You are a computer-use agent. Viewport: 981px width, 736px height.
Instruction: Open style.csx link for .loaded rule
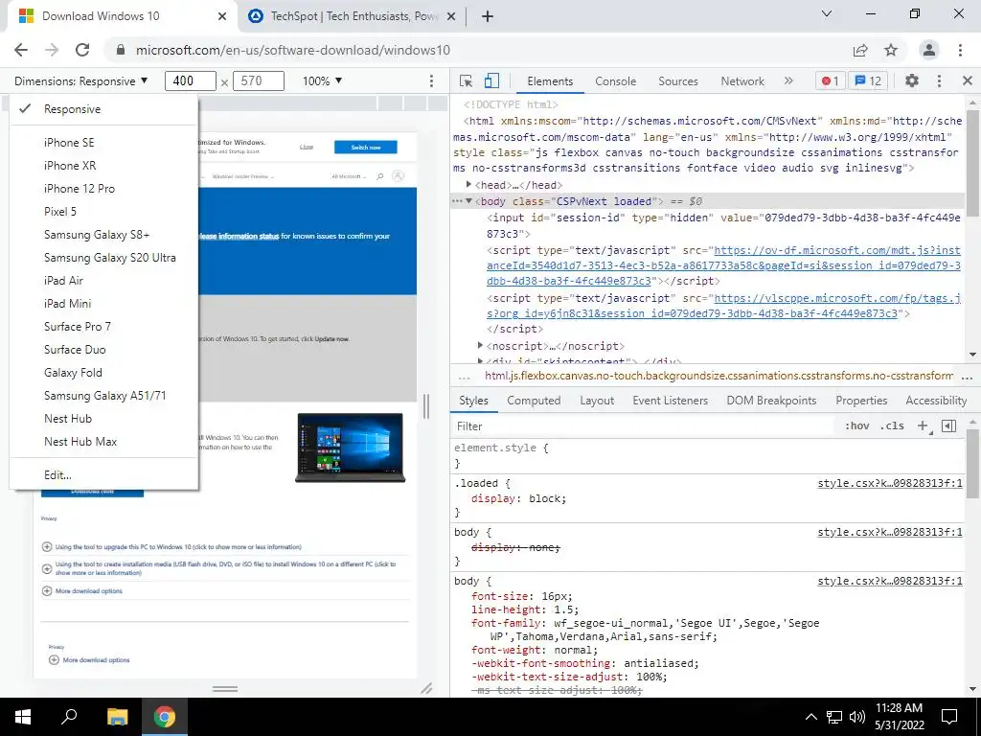(x=890, y=483)
